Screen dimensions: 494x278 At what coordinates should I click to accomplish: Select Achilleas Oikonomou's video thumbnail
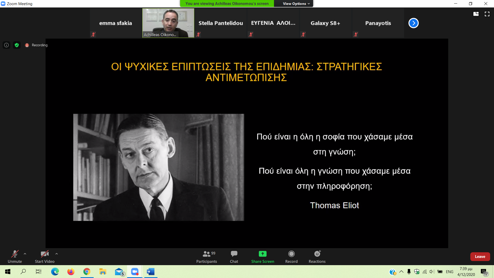pos(168,23)
